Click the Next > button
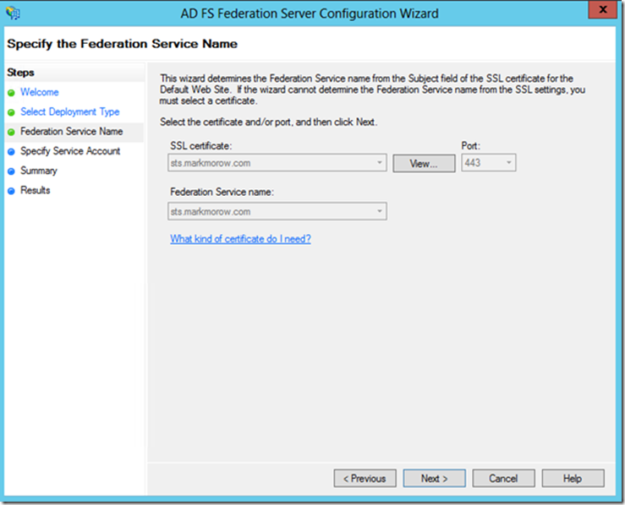Image resolution: width=625 pixels, height=505 pixels. 434,478
